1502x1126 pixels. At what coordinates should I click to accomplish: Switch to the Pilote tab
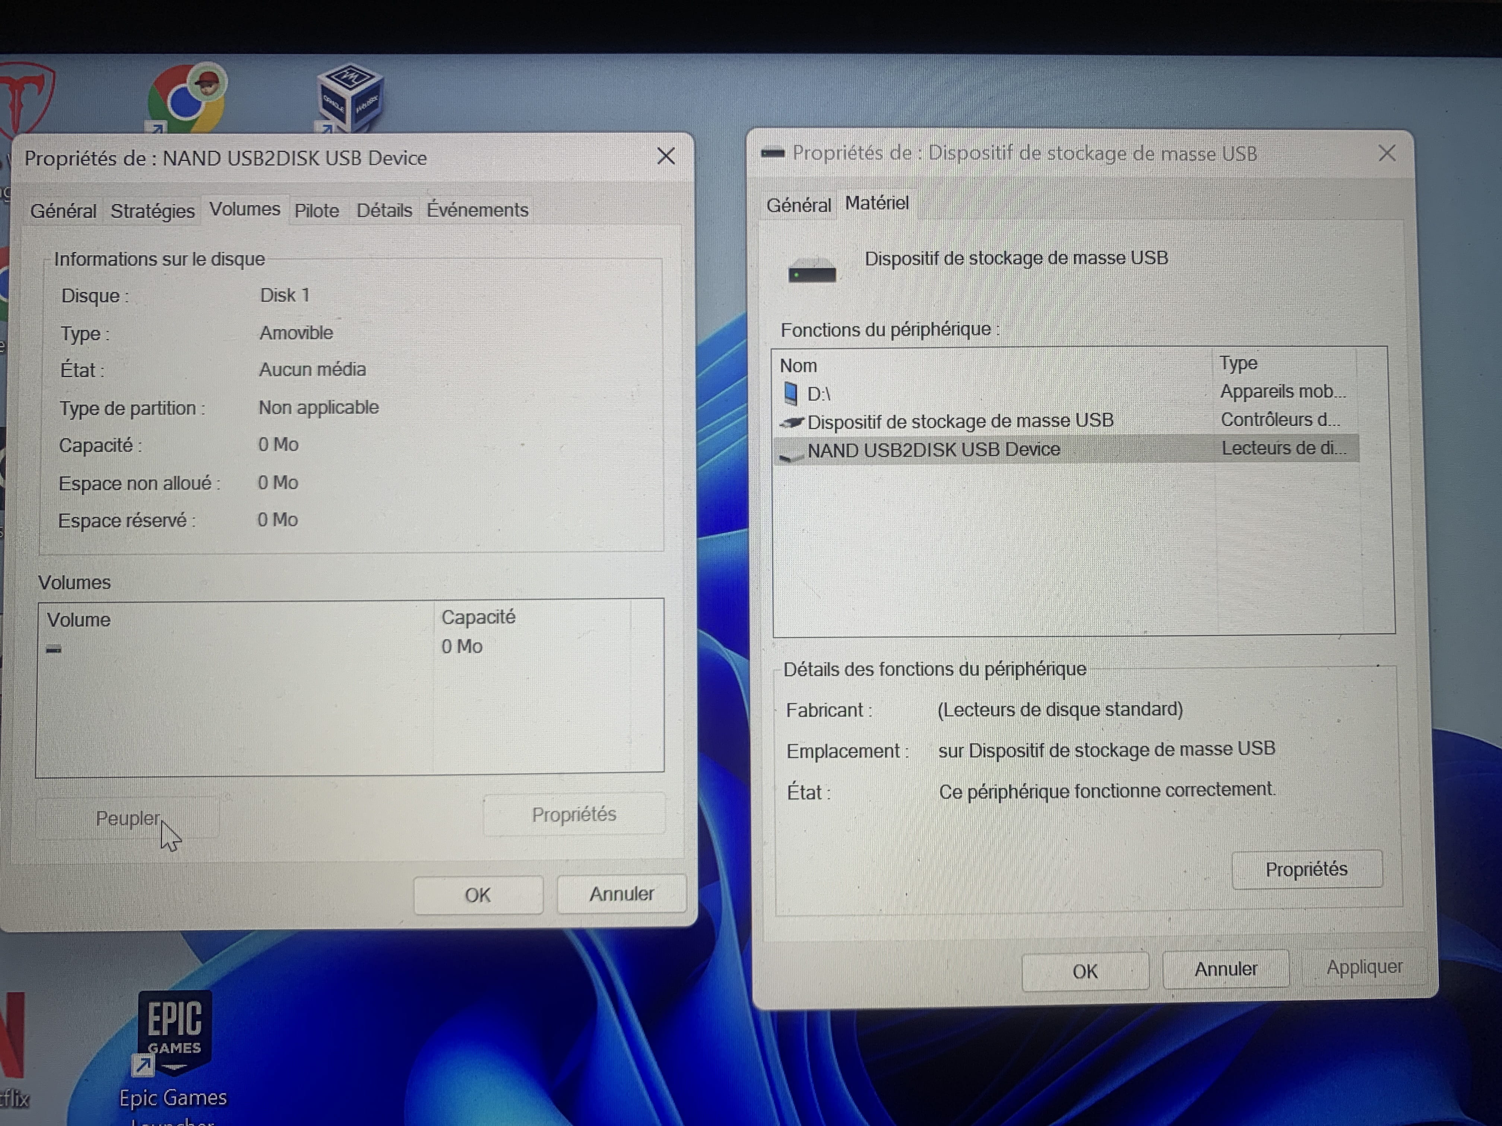tap(316, 211)
